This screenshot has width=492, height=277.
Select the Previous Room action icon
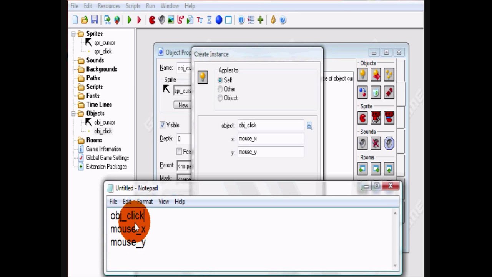point(362,169)
